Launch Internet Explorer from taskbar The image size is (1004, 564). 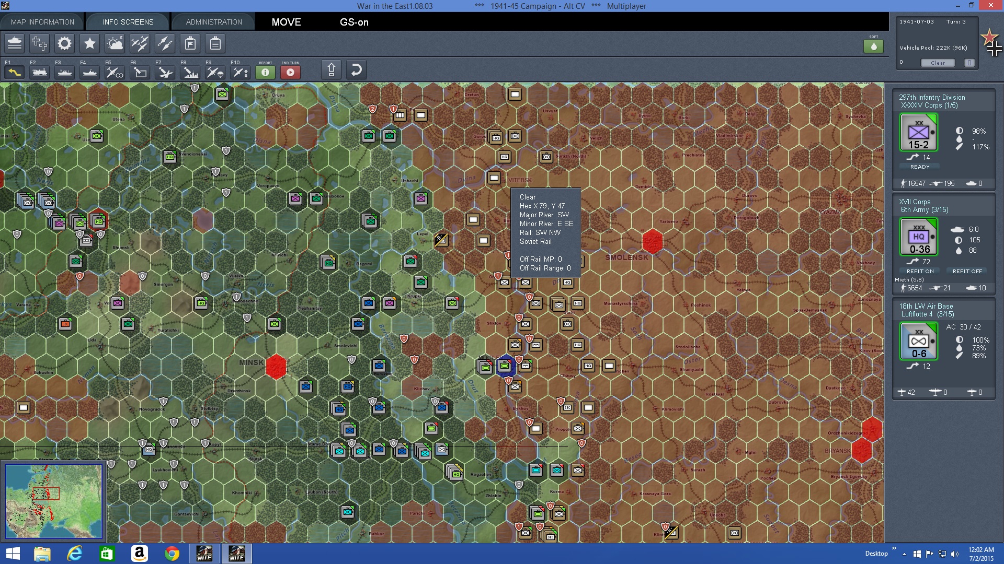(x=75, y=554)
